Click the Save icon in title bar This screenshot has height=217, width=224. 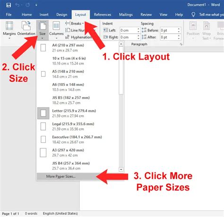coord(9,5)
